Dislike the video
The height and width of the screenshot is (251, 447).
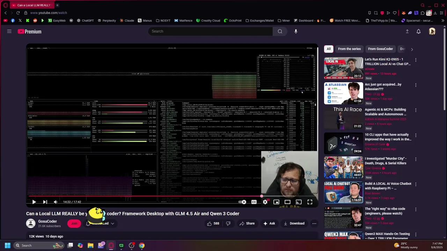pyautogui.click(x=228, y=223)
